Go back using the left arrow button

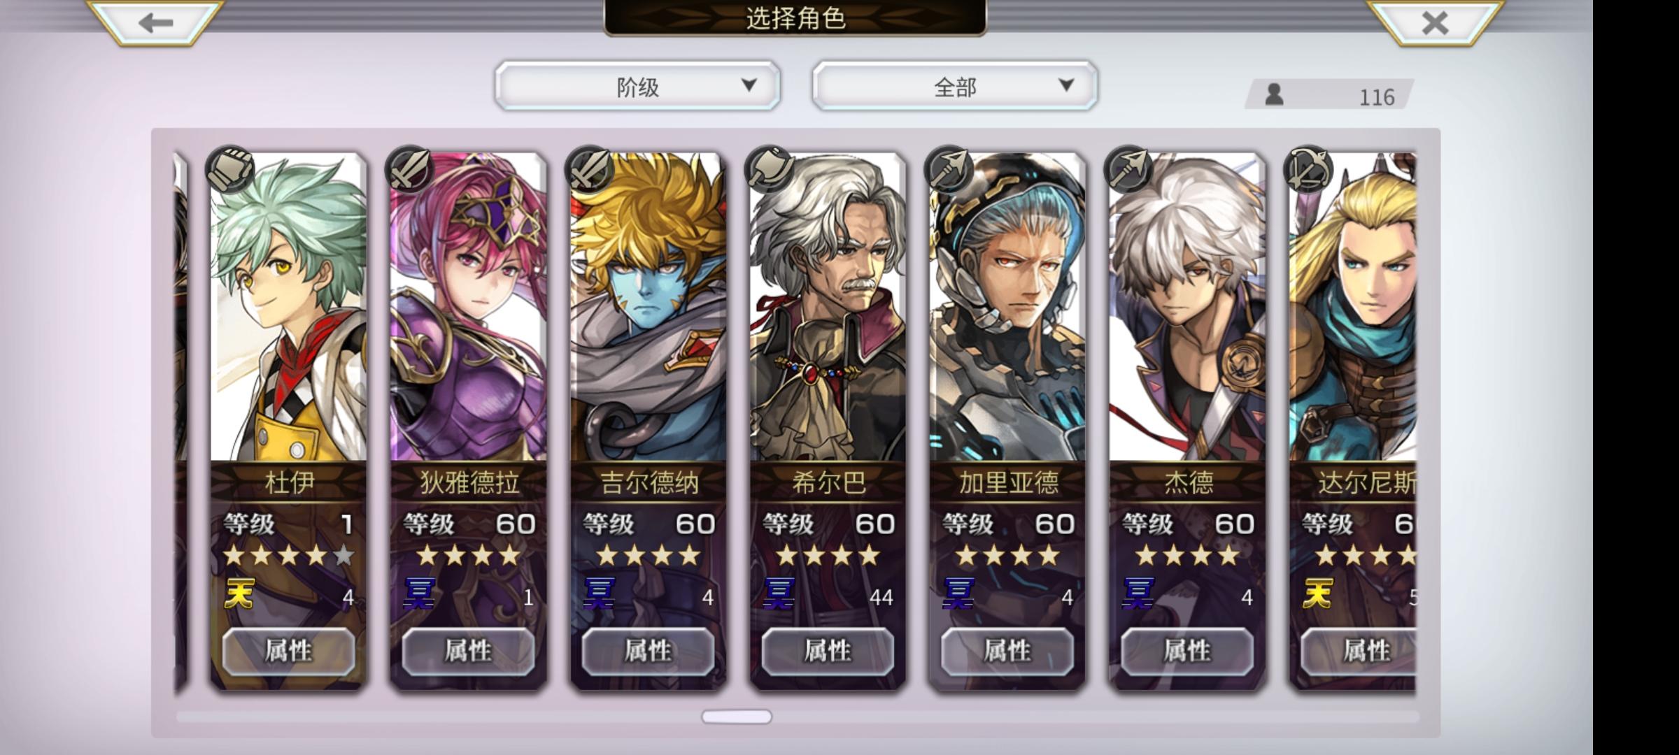155,22
